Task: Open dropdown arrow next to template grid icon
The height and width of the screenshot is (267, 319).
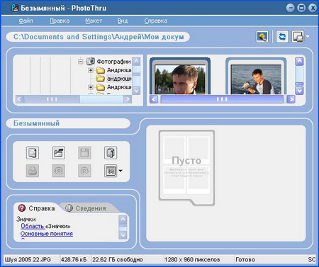Action: [x=121, y=171]
